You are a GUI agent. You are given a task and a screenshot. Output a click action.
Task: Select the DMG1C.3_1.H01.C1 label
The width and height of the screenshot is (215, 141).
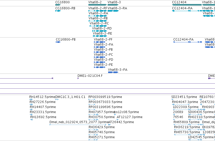pos(70,97)
